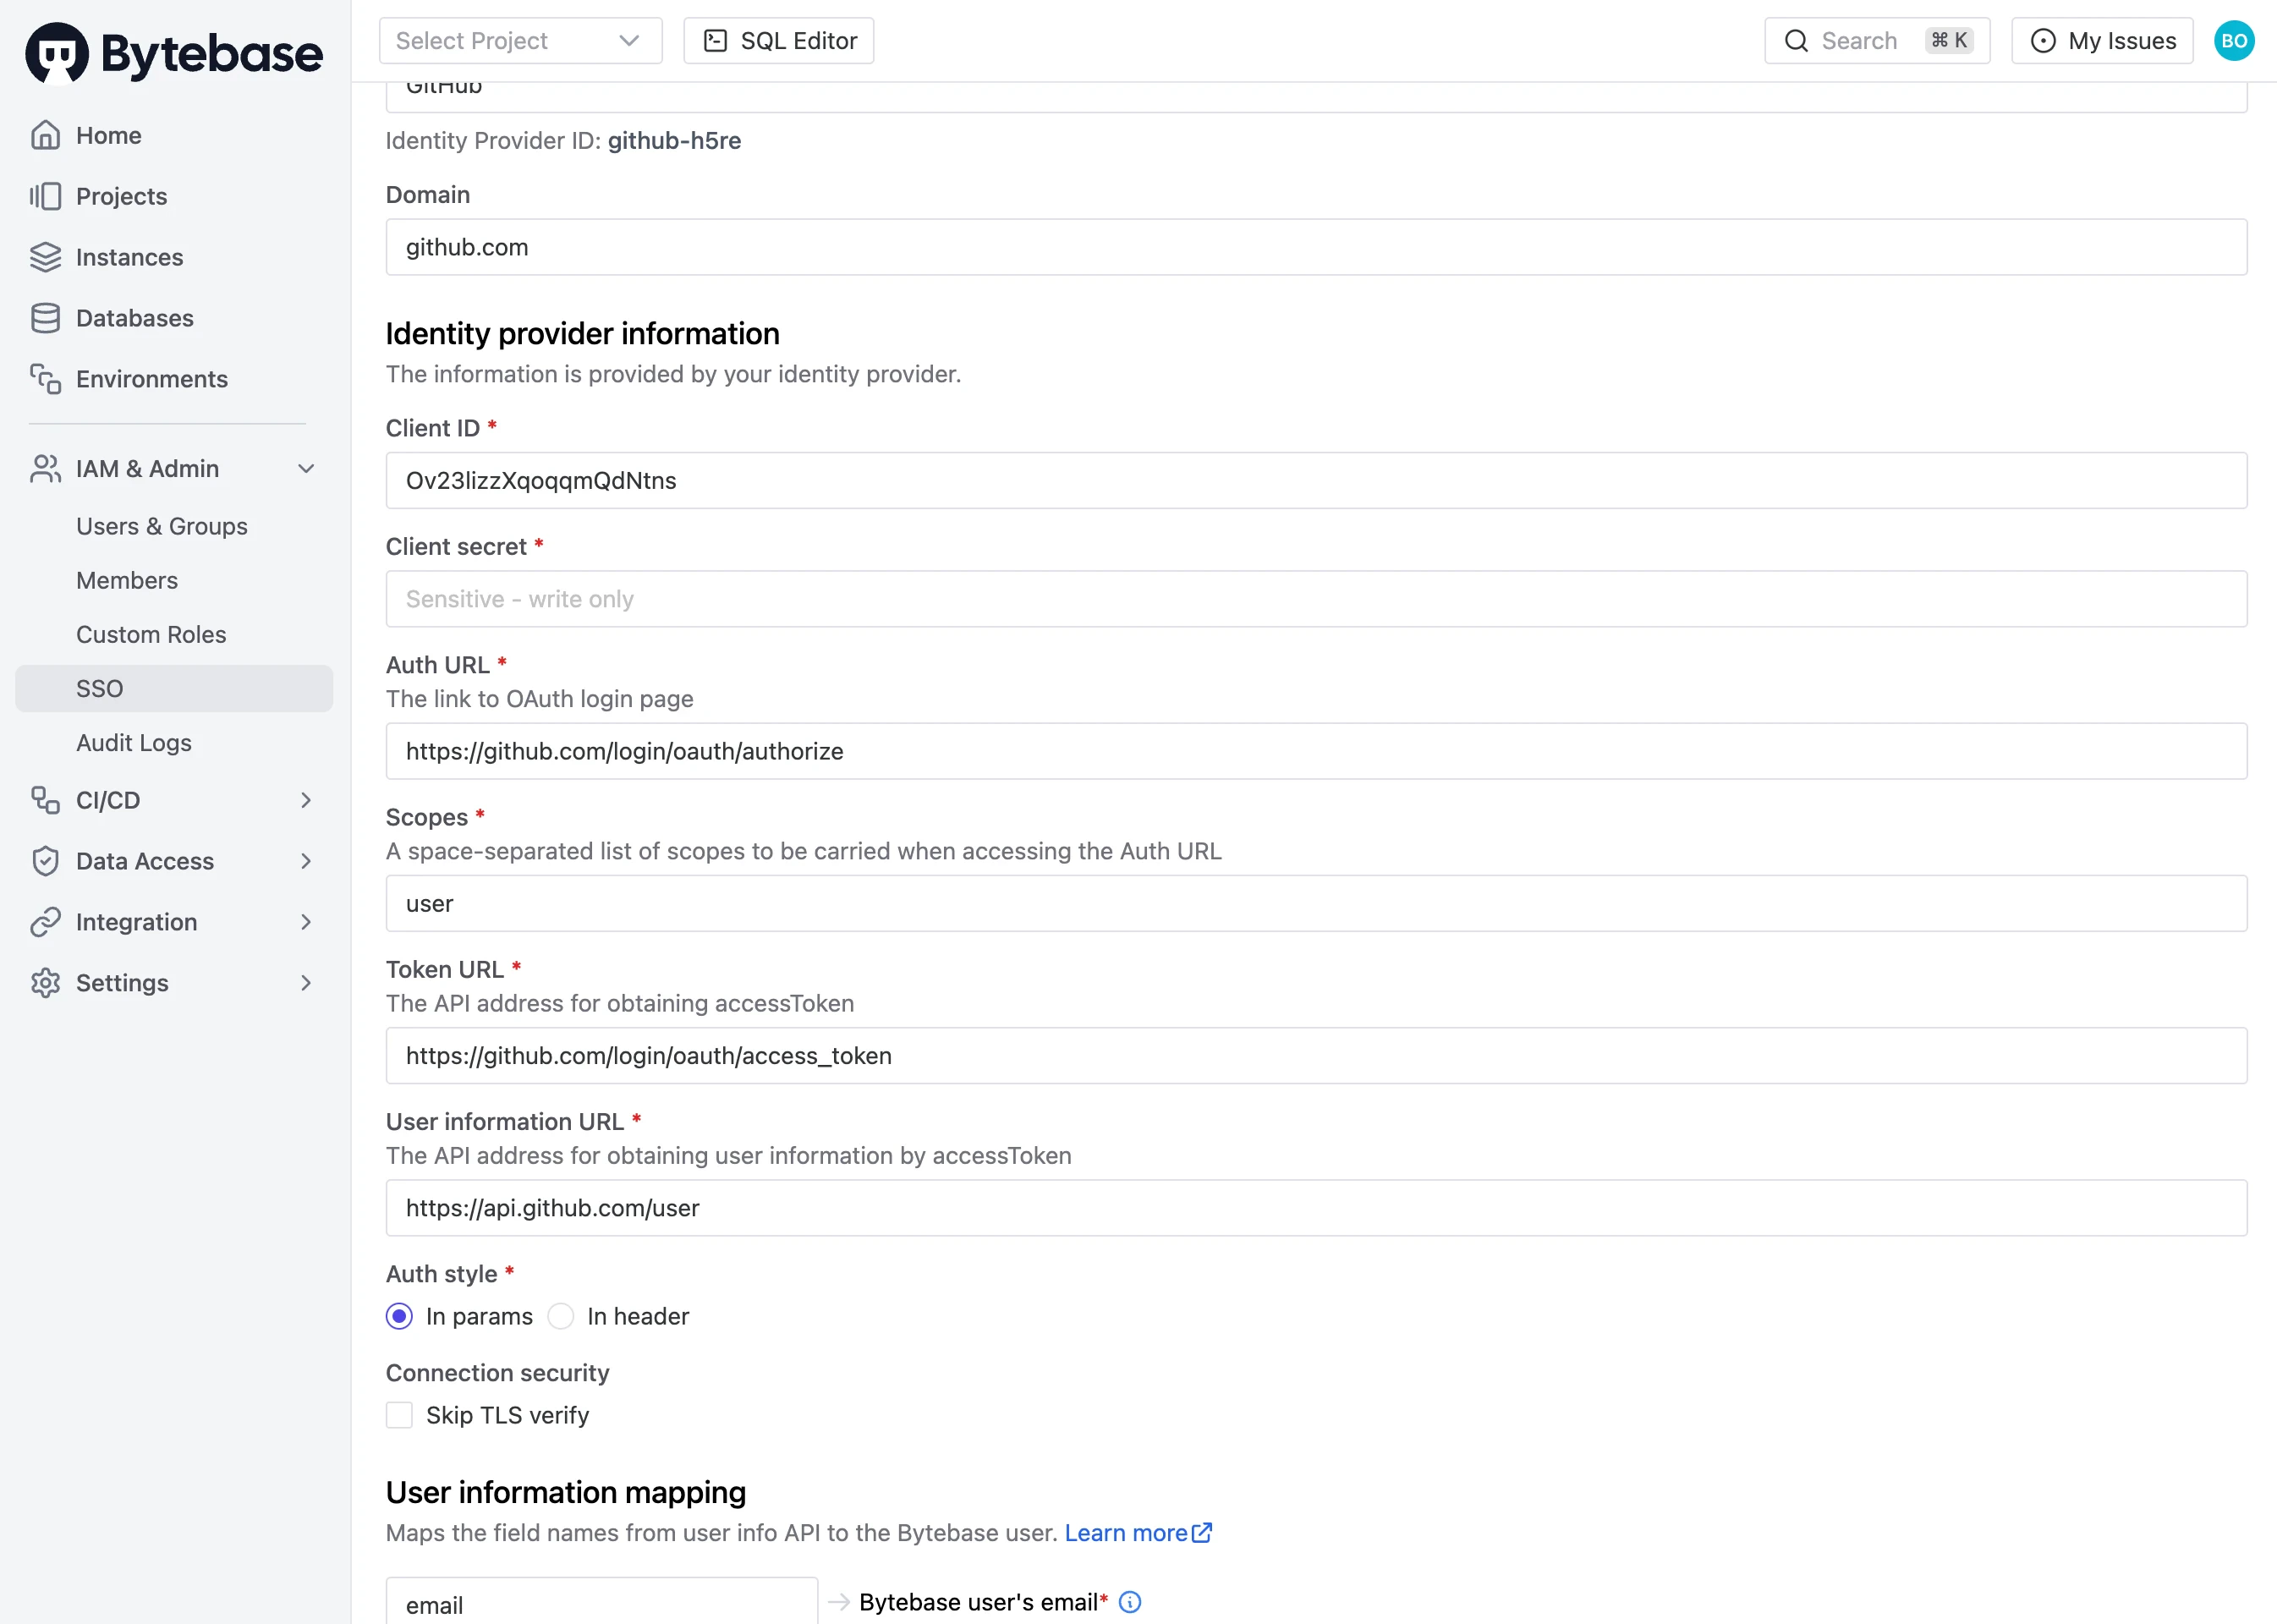Collapse the IAM & Admin section
2277x1624 pixels.
coord(306,468)
